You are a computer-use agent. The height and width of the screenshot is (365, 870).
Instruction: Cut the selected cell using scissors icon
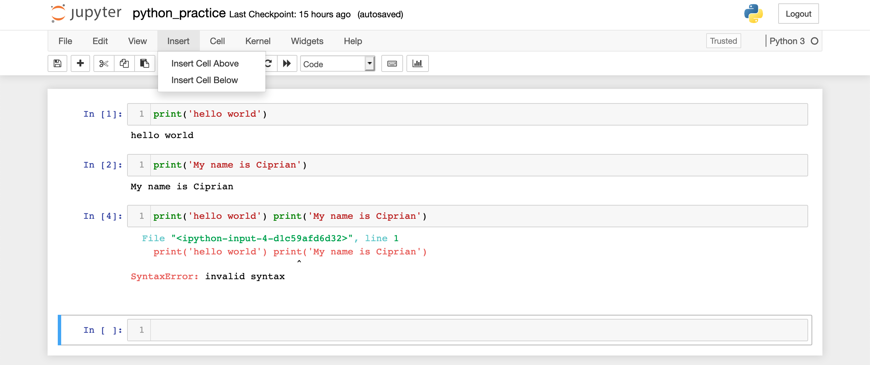104,63
